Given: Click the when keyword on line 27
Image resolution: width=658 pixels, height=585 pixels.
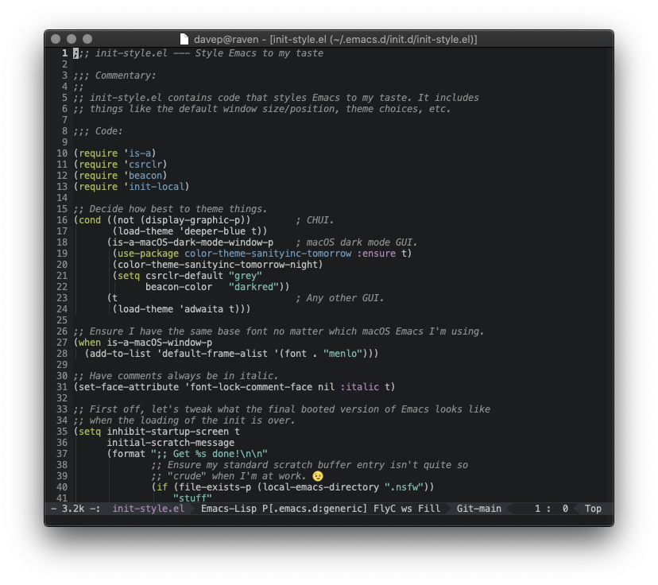Looking at the screenshot, I should pos(90,343).
